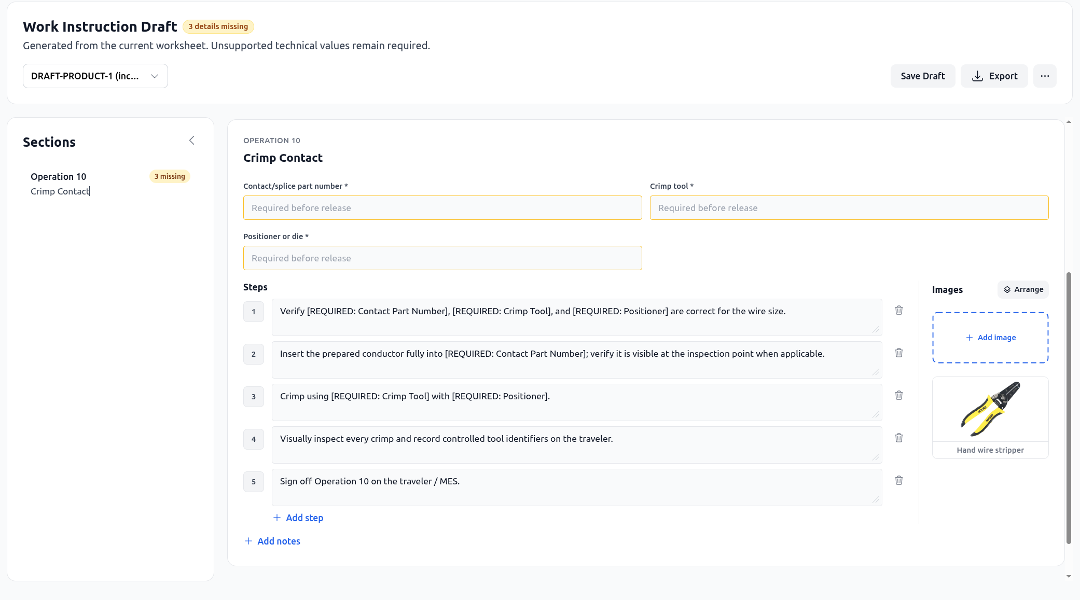Click the 'Crimp Contact' heading
The height and width of the screenshot is (600, 1080).
click(283, 158)
